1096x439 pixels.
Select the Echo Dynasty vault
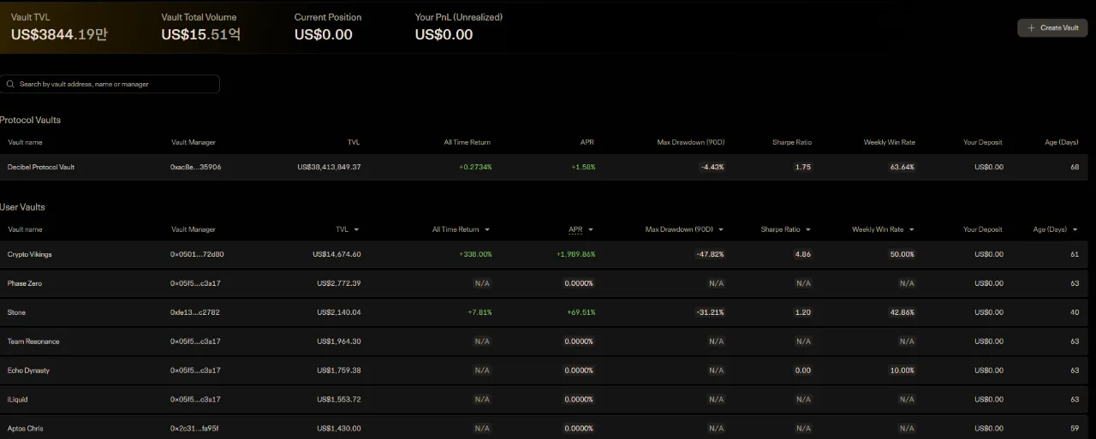pyautogui.click(x=28, y=371)
